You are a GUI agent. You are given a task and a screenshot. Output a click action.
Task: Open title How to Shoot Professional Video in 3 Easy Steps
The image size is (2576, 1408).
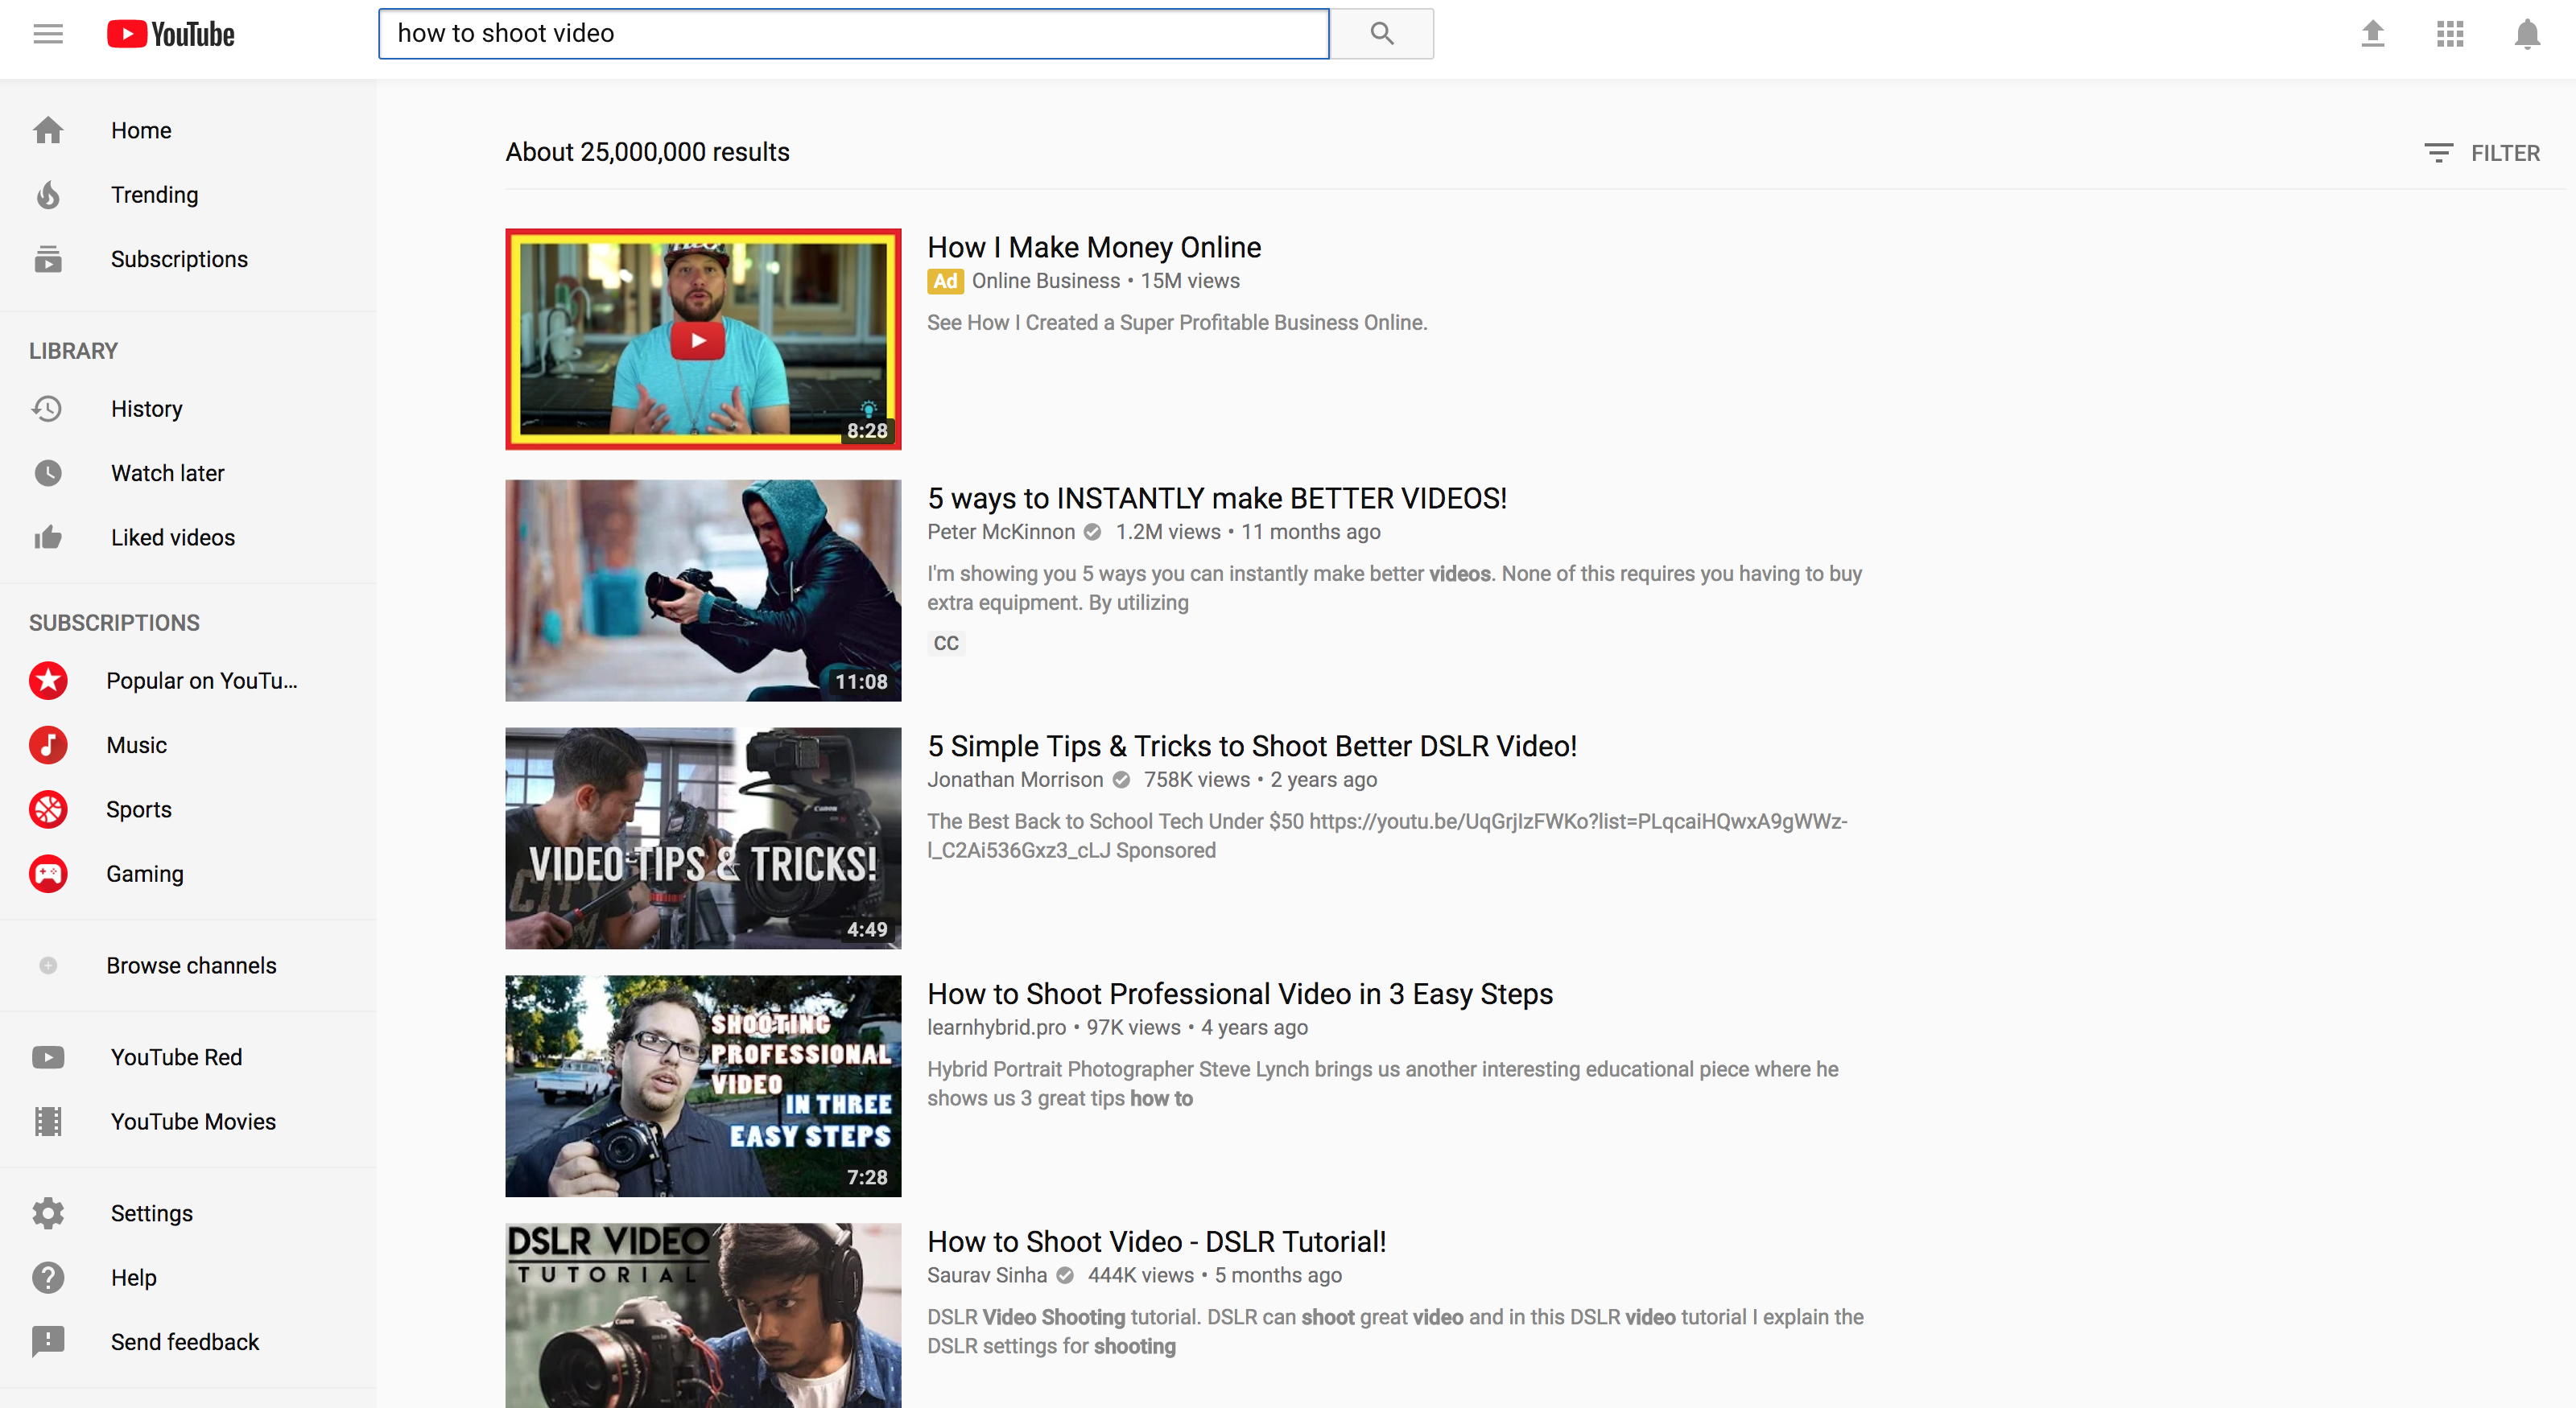[x=1240, y=994]
